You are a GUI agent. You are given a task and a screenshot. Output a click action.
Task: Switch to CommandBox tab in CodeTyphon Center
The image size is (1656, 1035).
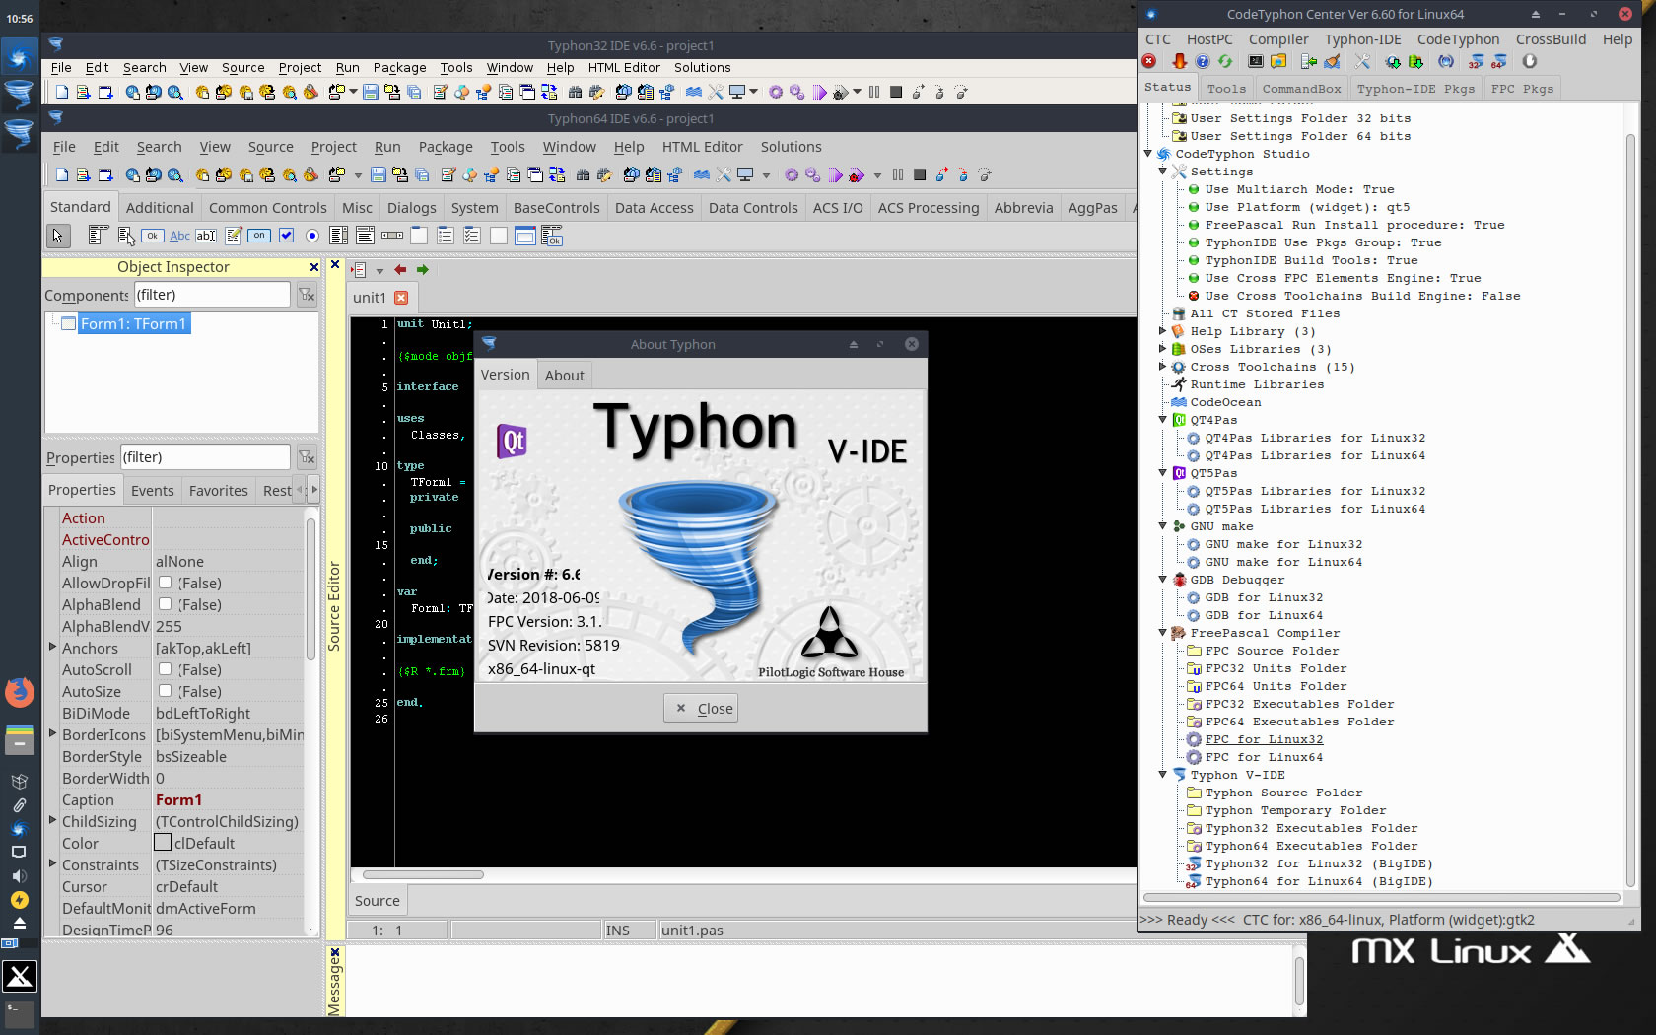(1301, 89)
